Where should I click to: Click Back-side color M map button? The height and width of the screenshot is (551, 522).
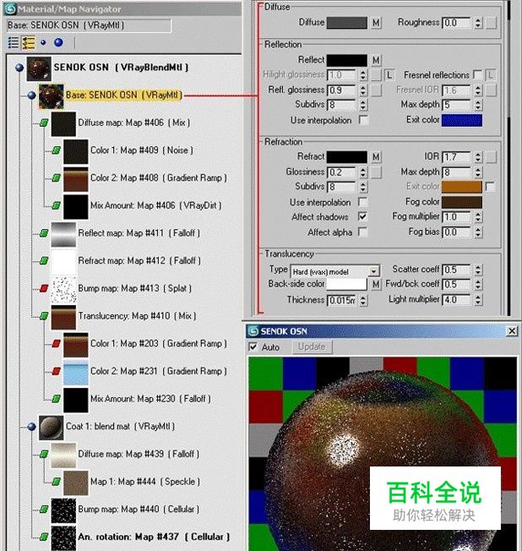[x=376, y=284]
